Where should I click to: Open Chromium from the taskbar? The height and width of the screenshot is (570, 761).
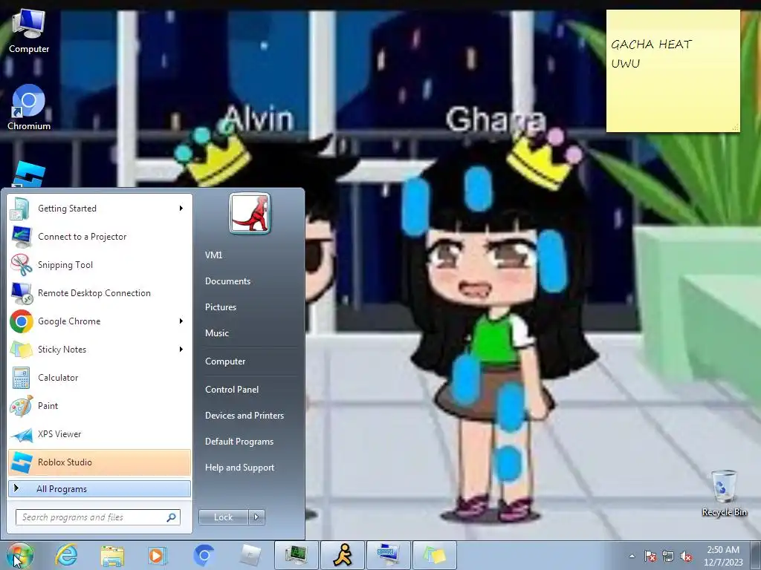point(204,555)
